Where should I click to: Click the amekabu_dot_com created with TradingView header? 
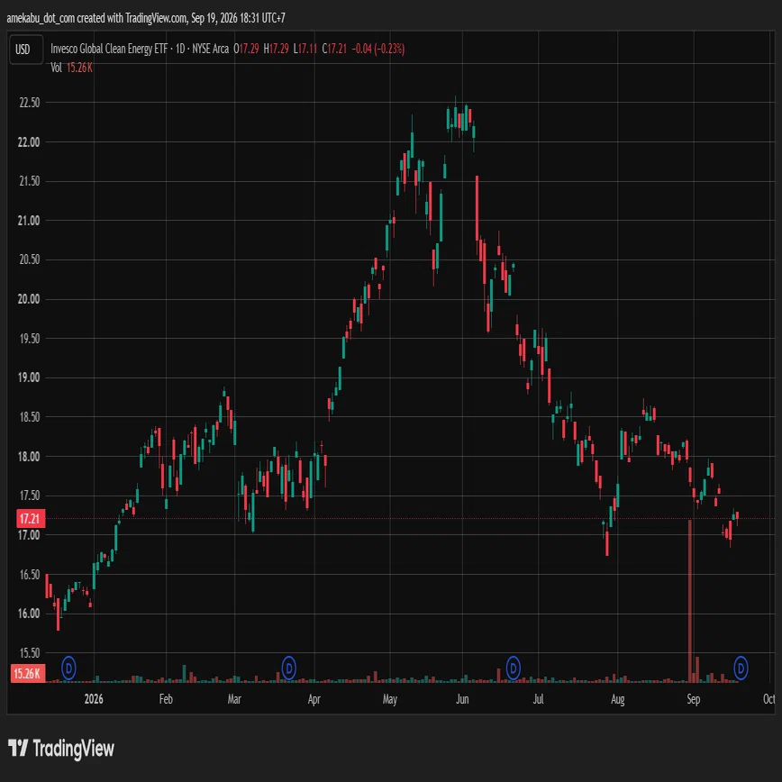tap(146, 18)
